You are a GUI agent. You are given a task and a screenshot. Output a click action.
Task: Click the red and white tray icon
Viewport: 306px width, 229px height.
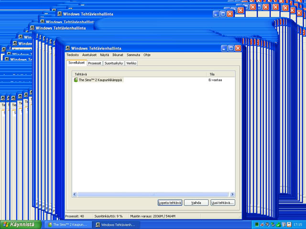[262, 225]
